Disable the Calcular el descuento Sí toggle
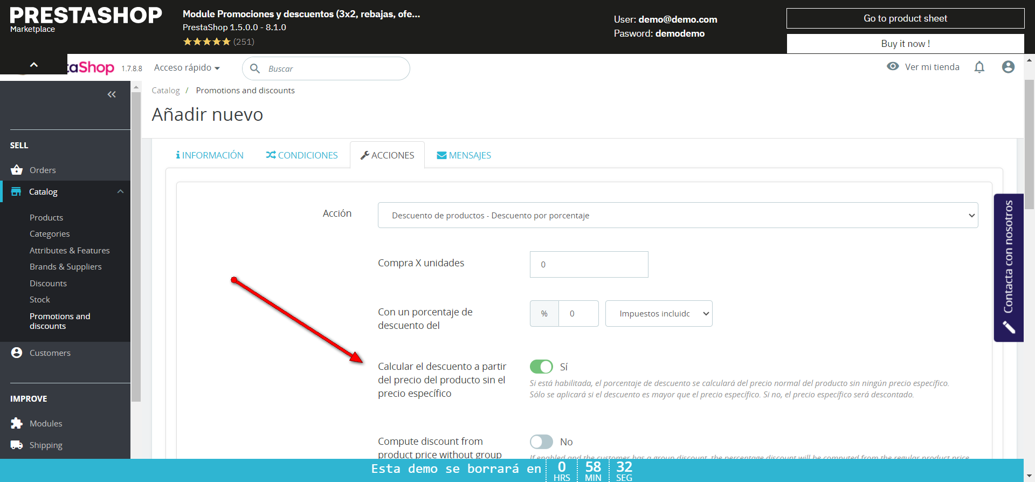 point(541,367)
